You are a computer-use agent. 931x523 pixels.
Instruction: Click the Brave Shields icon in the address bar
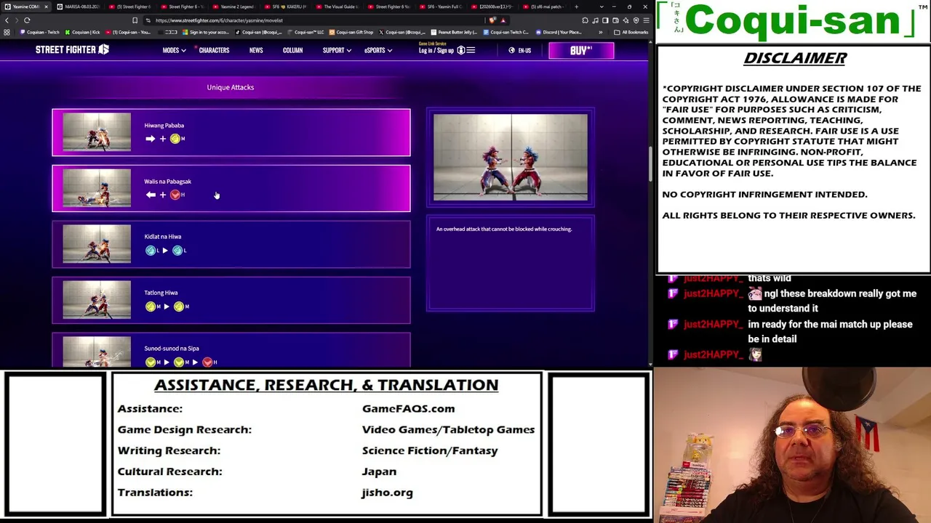tap(492, 20)
